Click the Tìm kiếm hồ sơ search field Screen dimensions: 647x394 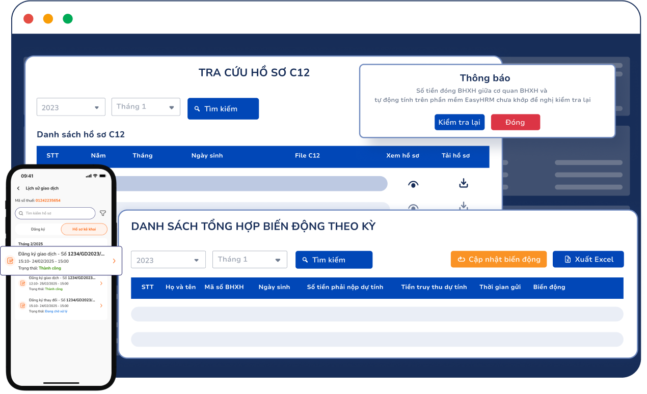[55, 213]
